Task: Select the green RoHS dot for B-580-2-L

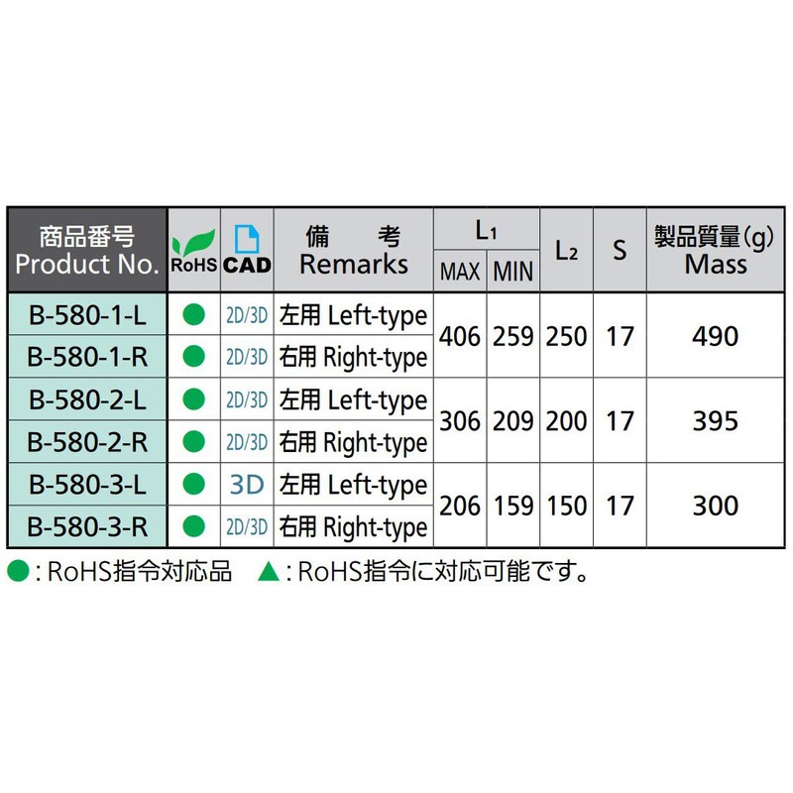Action: pos(194,399)
